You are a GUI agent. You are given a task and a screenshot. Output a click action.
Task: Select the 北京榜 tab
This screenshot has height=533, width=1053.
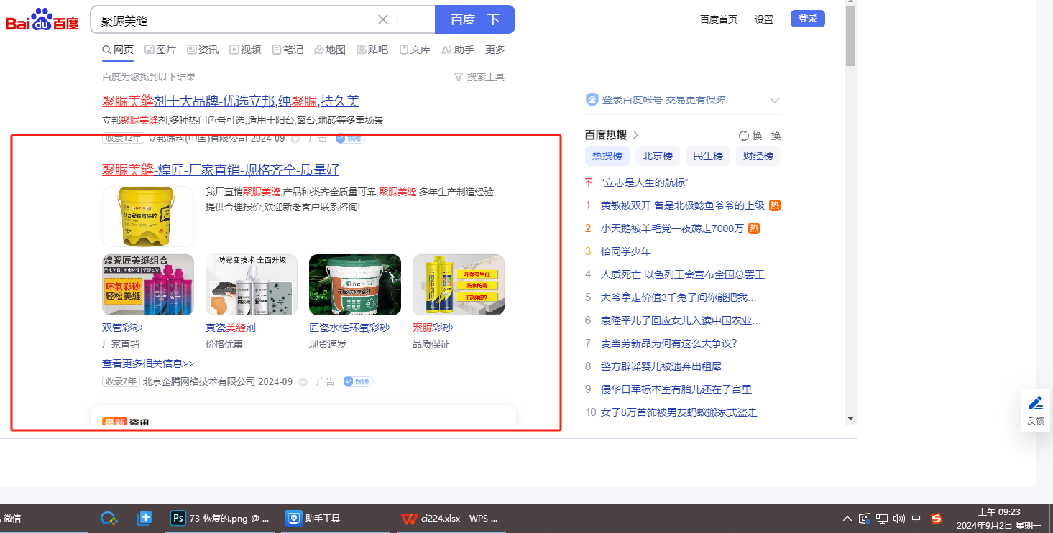click(658, 156)
